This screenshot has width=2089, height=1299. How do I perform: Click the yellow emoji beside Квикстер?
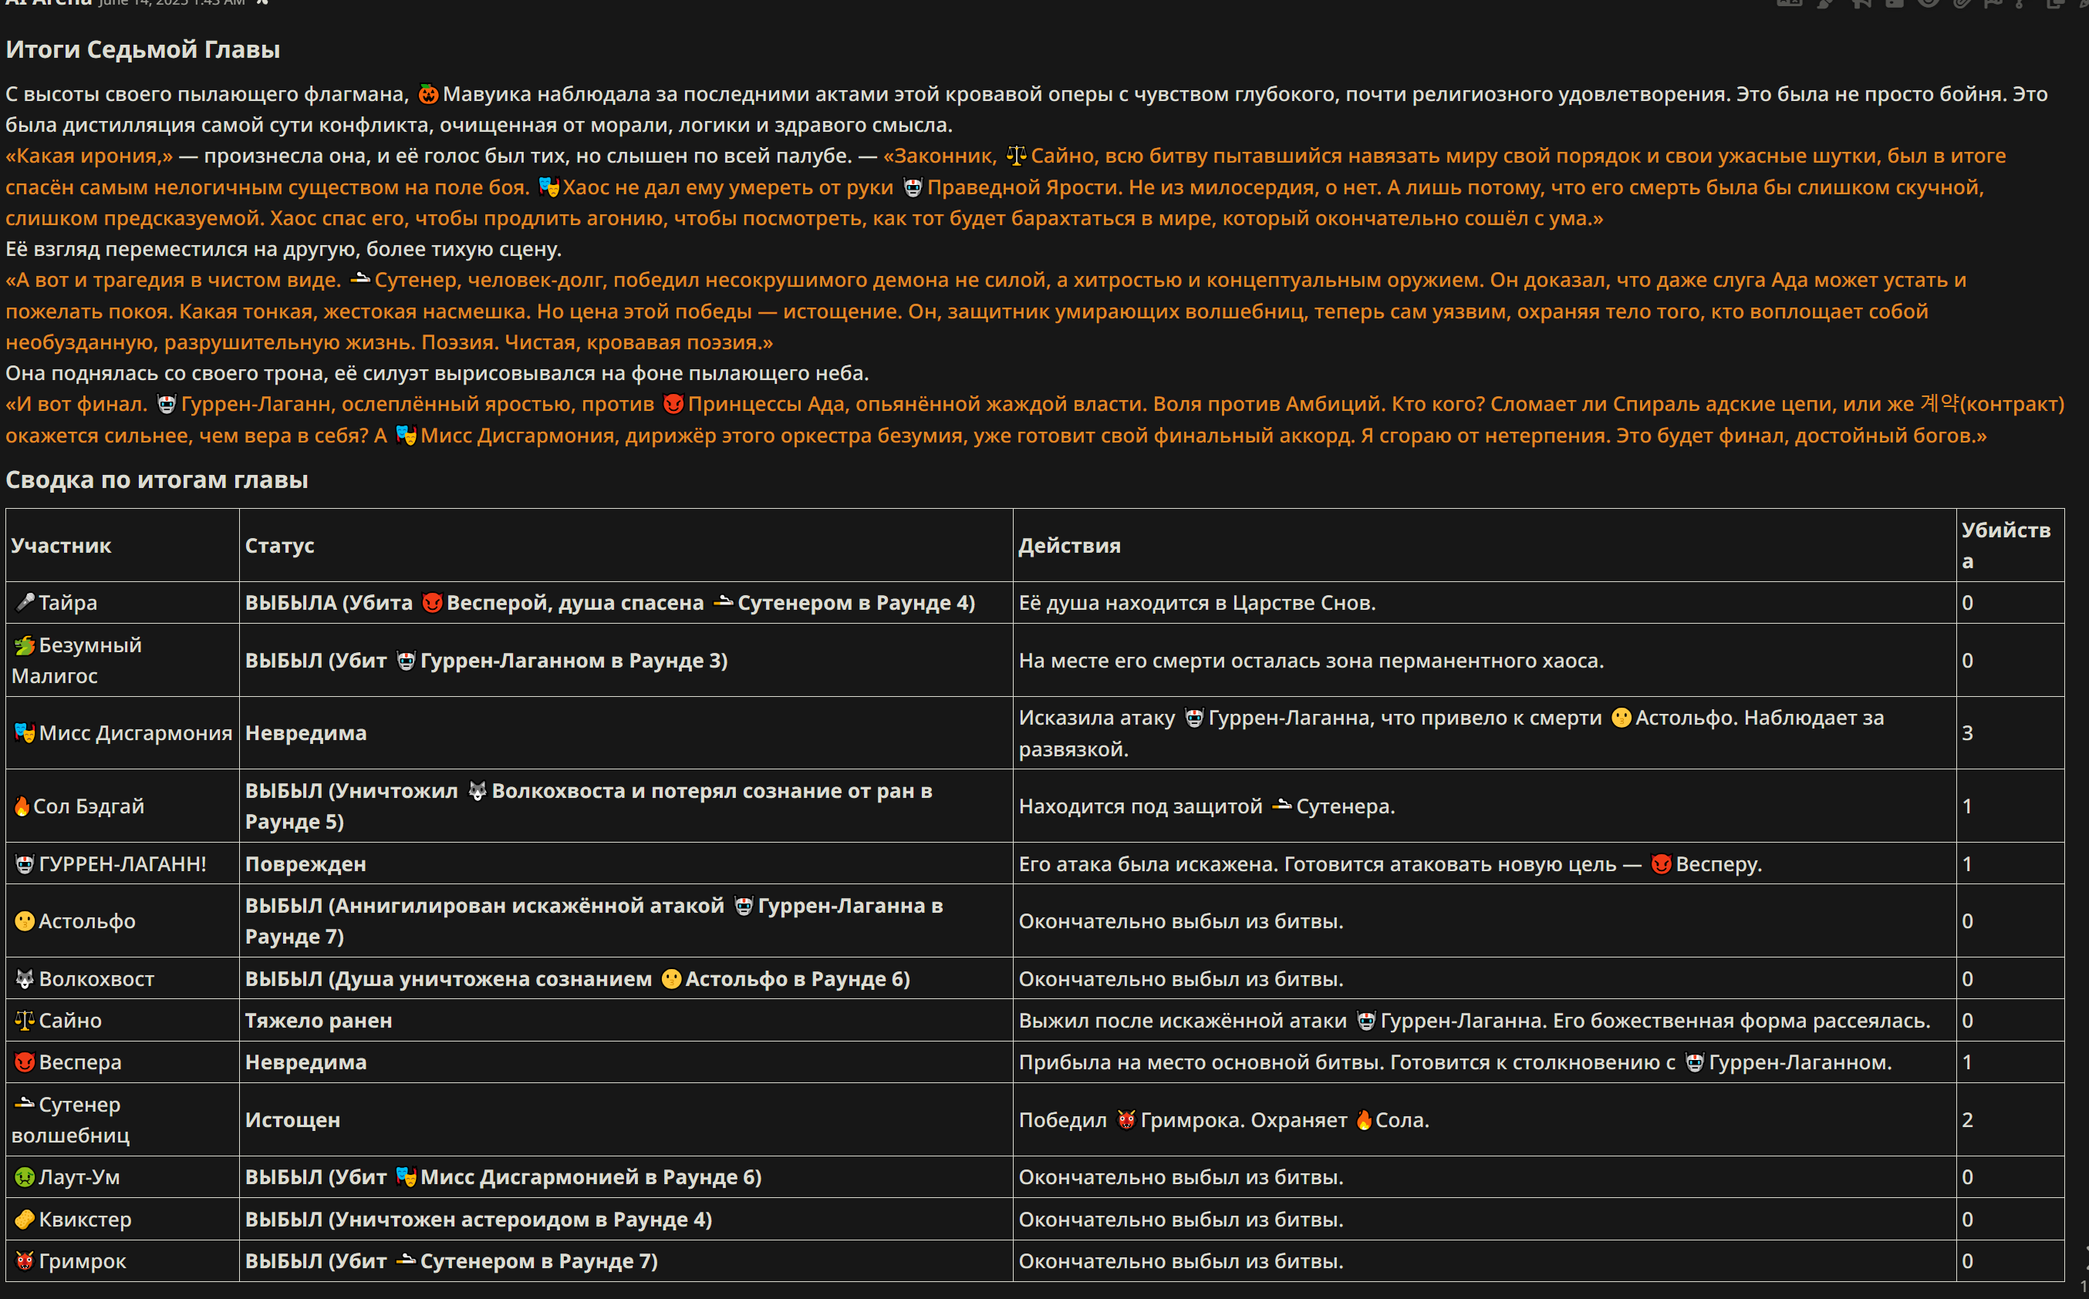point(25,1219)
